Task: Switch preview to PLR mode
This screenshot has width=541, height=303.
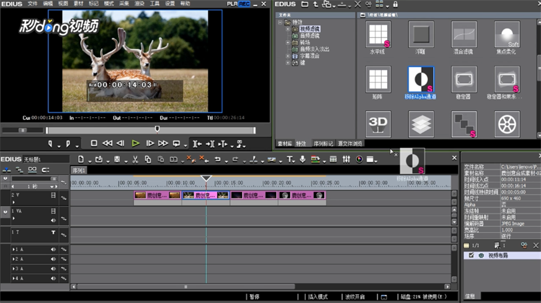Action: tap(232, 4)
